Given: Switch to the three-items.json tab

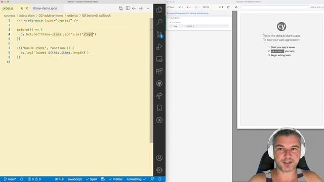Looking at the screenshot, I should [45, 8].
